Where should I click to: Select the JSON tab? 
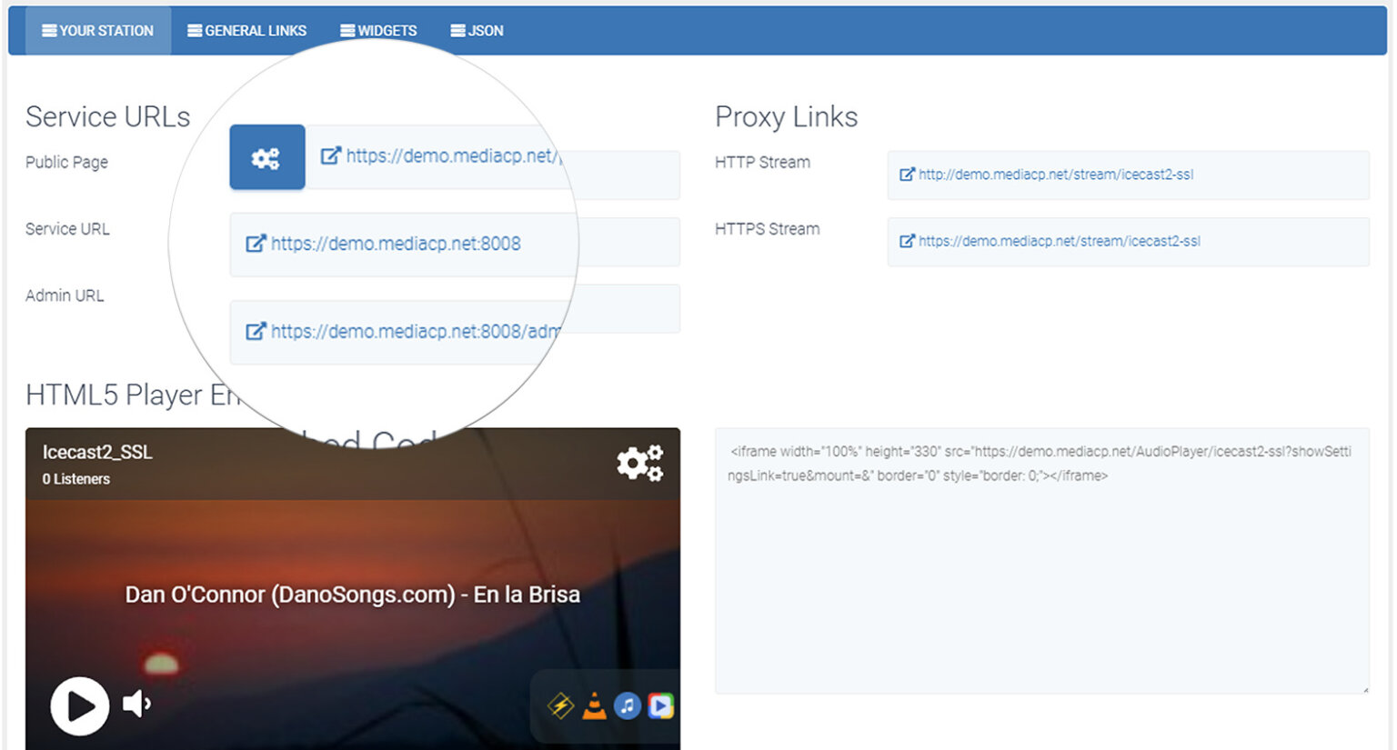pos(477,31)
